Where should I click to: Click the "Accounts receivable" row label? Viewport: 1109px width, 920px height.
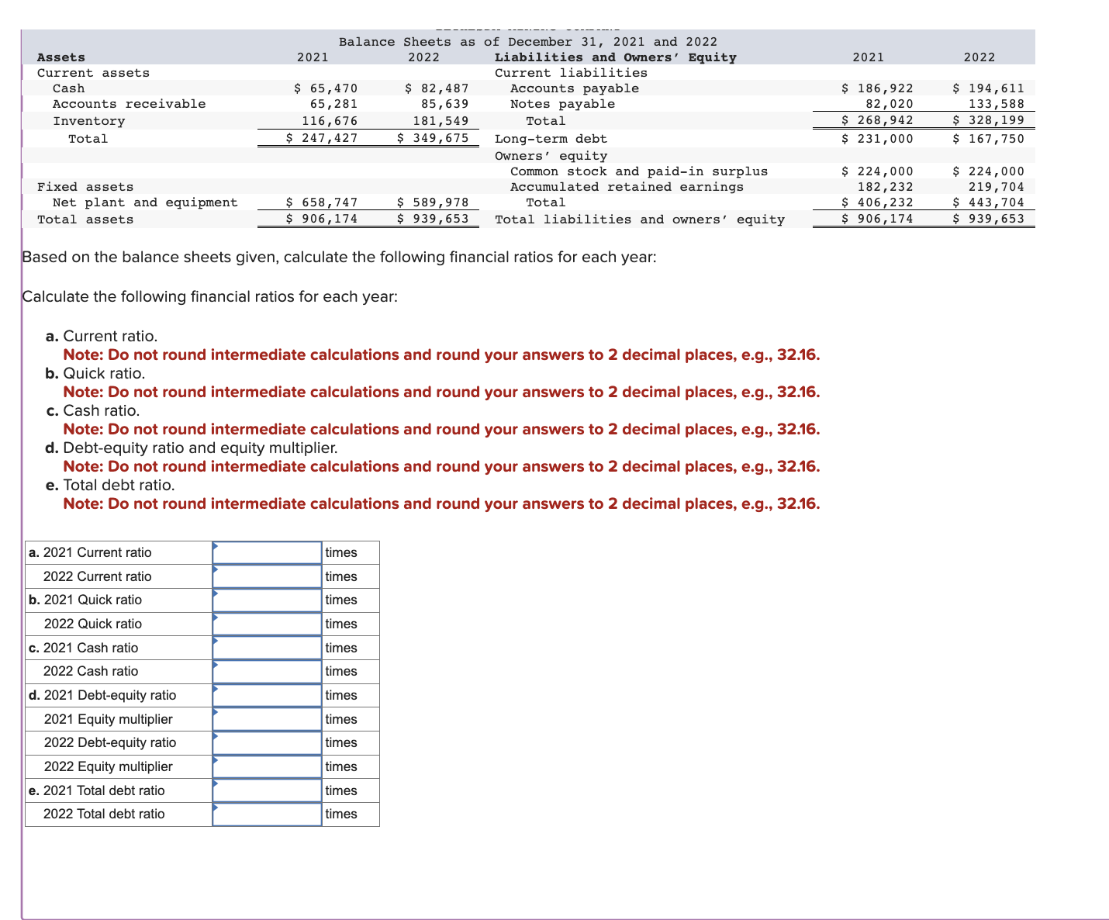[129, 104]
